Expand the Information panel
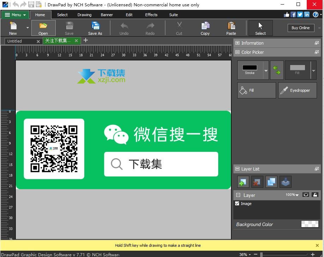Screen dimensions: 324x257 click(237, 43)
